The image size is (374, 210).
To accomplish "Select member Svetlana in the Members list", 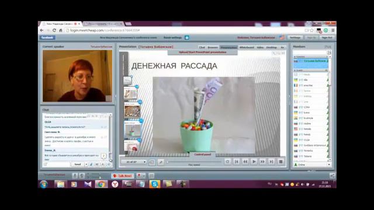I will click(x=310, y=145).
